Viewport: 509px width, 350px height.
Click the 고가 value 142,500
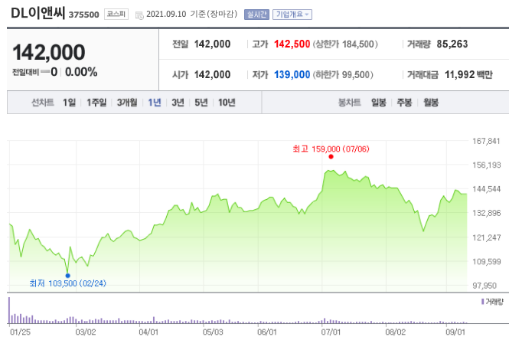[x=292, y=44]
